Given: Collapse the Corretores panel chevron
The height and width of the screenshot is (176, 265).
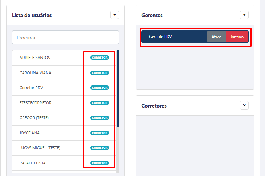Looking at the screenshot, I should point(244,105).
